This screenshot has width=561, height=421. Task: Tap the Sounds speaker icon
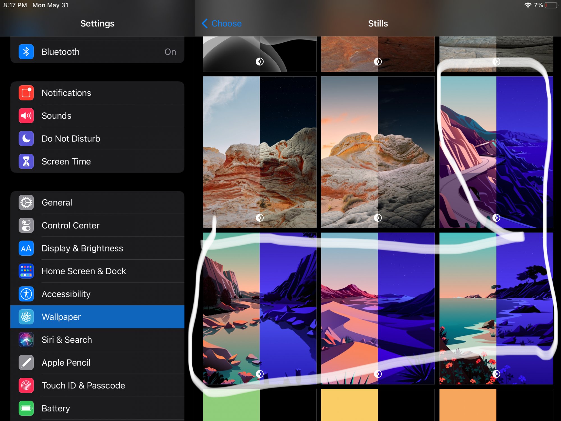[26, 116]
